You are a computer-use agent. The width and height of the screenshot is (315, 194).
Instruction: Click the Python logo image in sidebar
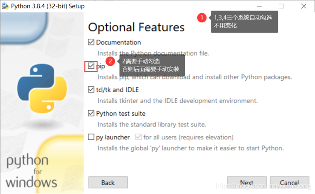[x=42, y=88]
